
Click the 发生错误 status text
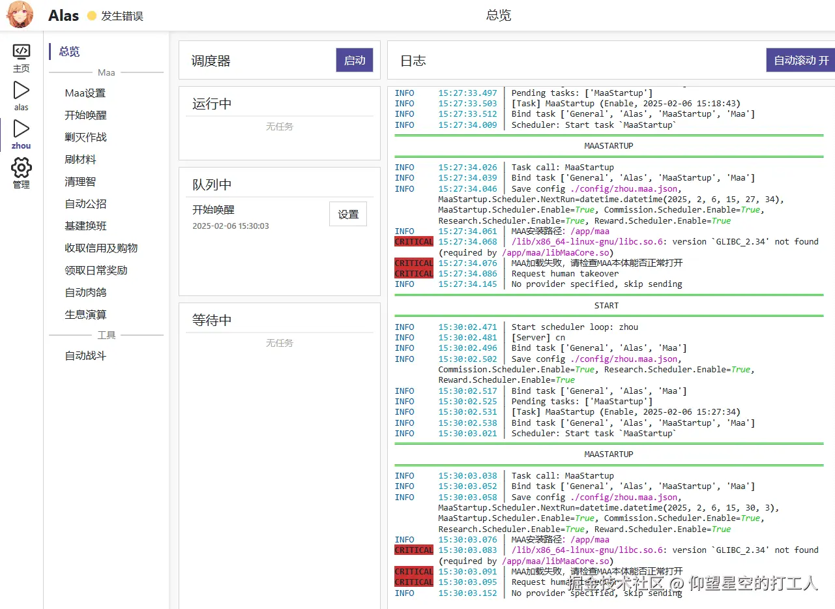coord(122,16)
